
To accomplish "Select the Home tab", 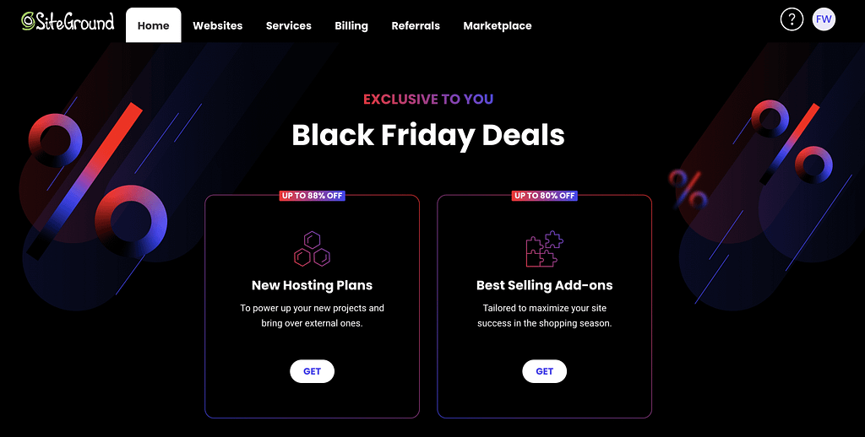I will 153,25.
